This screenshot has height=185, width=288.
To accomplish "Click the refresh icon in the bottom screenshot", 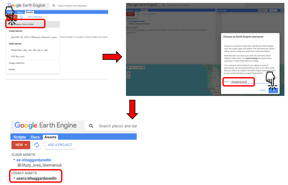I will (x=37, y=145).
